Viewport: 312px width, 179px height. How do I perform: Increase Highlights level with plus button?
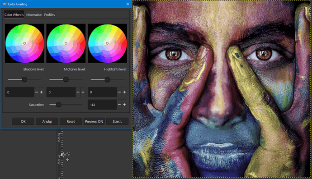(x=124, y=92)
